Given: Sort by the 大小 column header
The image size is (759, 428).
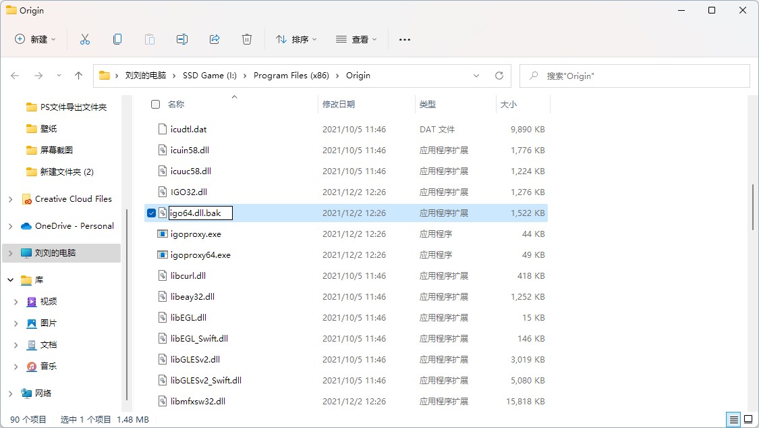Looking at the screenshot, I should pos(508,104).
